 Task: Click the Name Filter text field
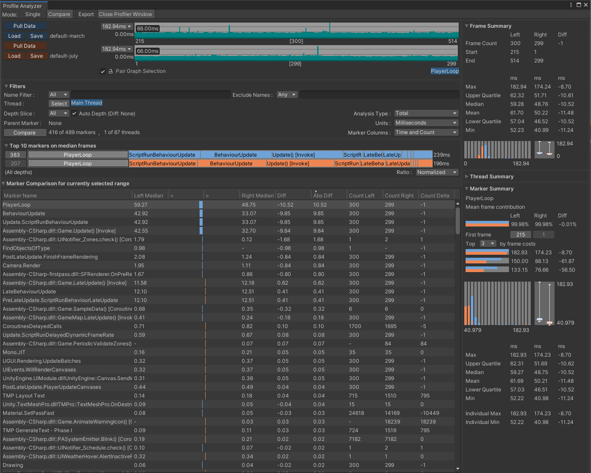(x=151, y=95)
